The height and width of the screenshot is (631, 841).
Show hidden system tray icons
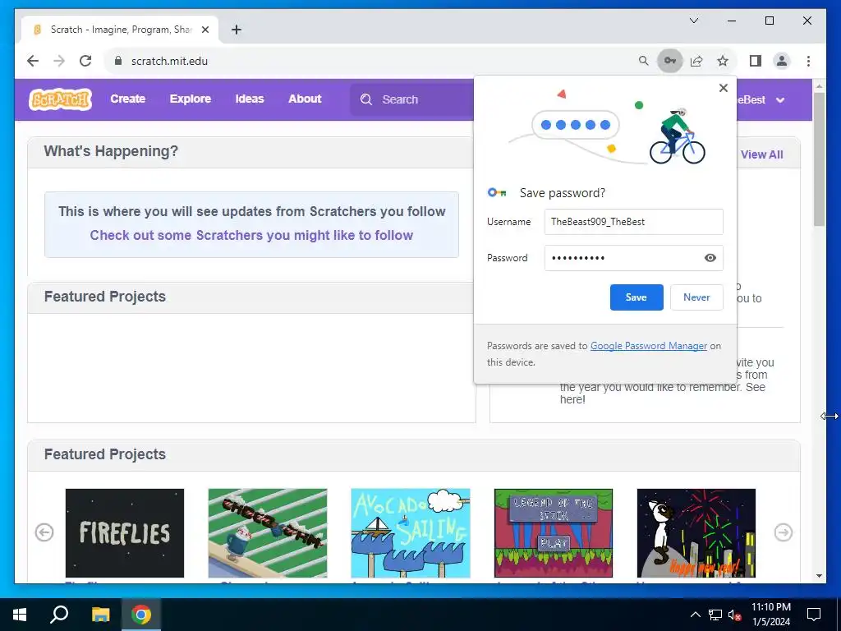[695, 615]
